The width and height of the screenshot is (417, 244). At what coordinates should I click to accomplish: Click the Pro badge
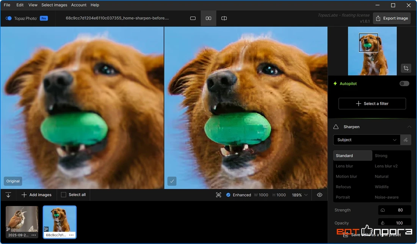coord(44,18)
